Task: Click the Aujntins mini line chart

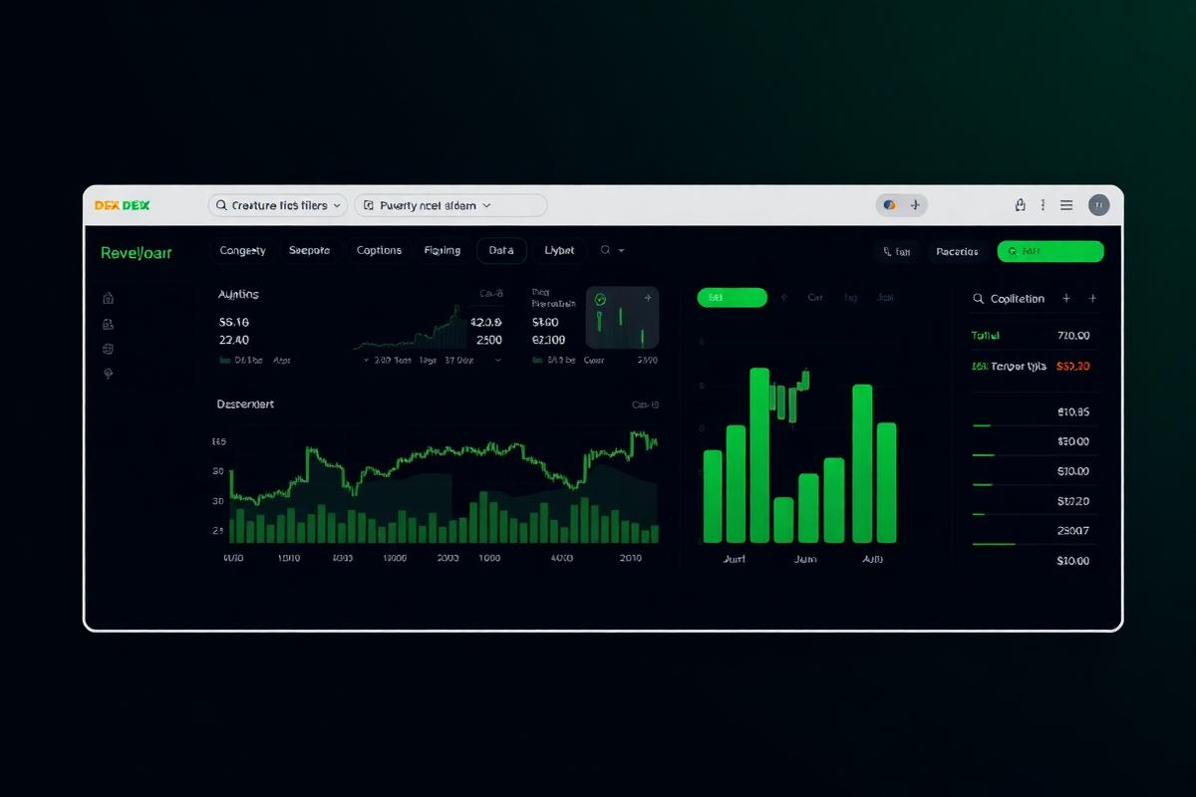Action: (409, 327)
